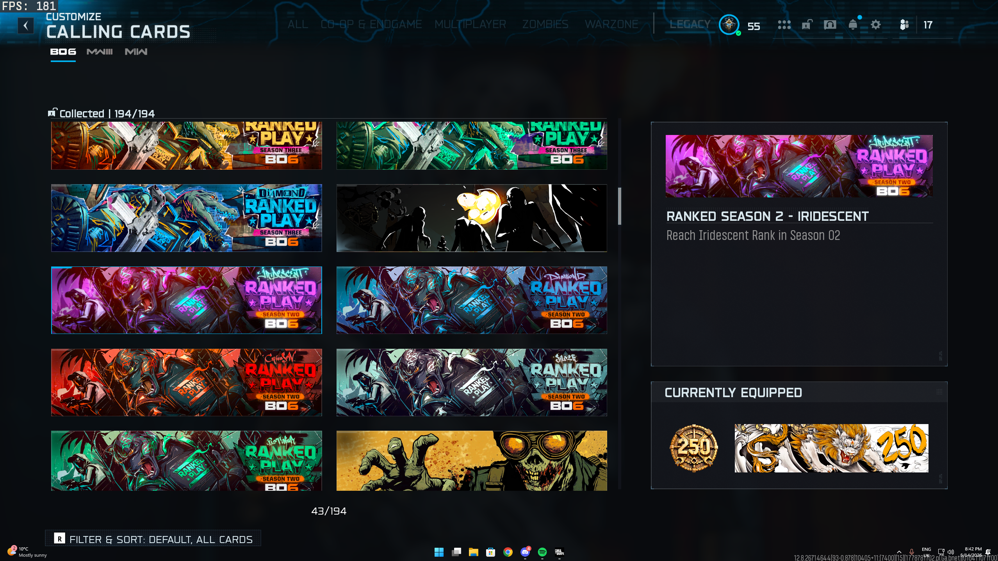The width and height of the screenshot is (998, 561).
Task: Launch Microsoft Store from taskbar
Action: coord(490,552)
